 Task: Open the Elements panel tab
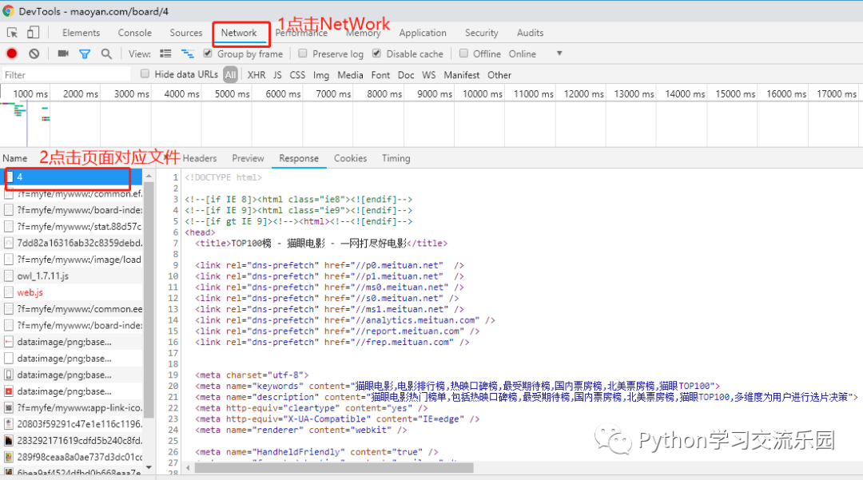pos(81,33)
